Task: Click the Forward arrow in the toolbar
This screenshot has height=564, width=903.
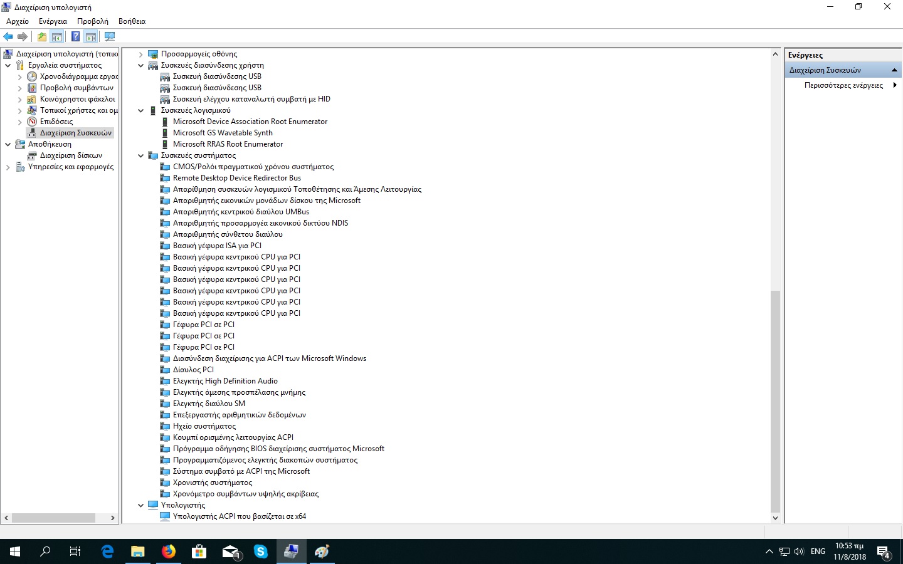Action: point(23,36)
